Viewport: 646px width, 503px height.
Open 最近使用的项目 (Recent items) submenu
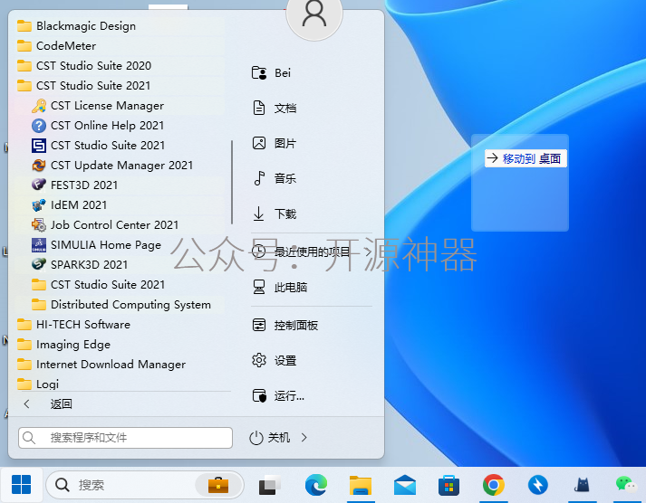coord(312,251)
